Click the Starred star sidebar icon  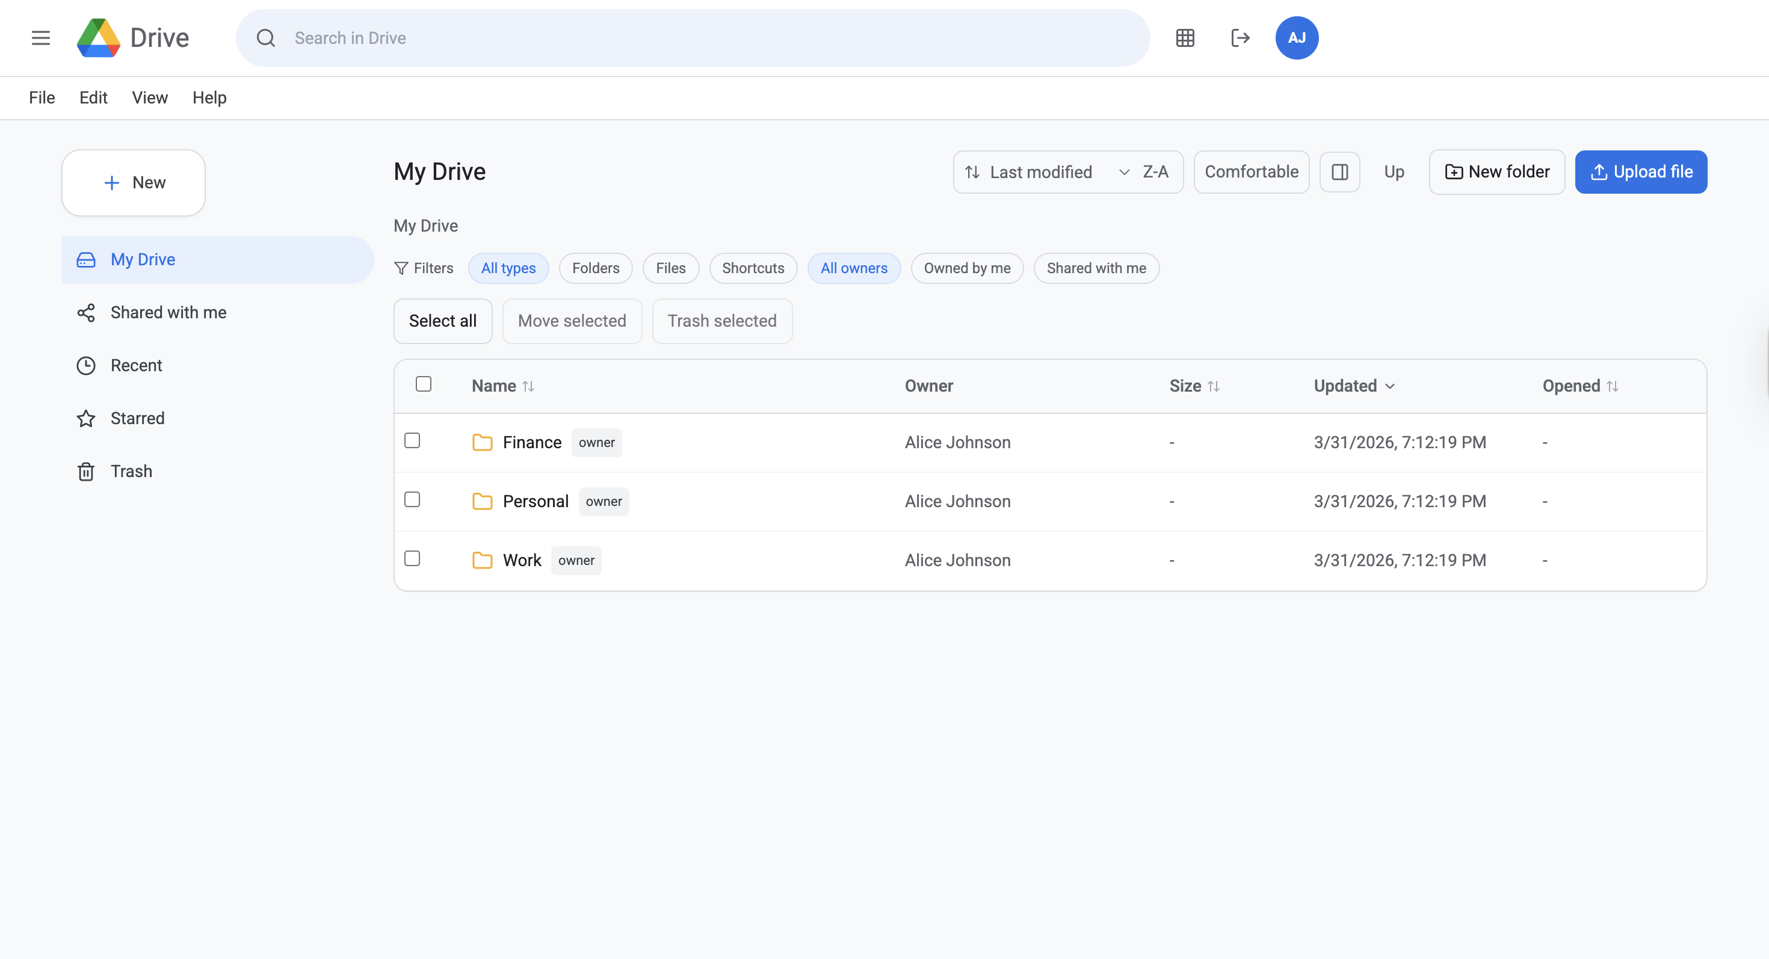point(86,419)
